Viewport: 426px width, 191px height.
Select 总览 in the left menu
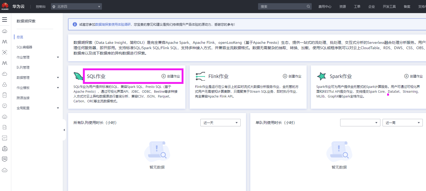click(20, 37)
